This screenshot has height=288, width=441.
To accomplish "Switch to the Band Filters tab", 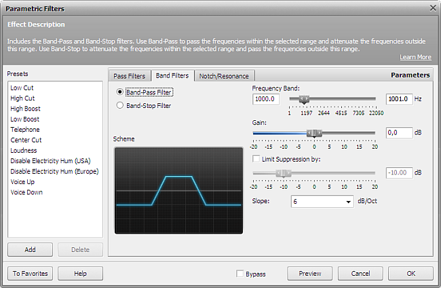I will [172, 75].
